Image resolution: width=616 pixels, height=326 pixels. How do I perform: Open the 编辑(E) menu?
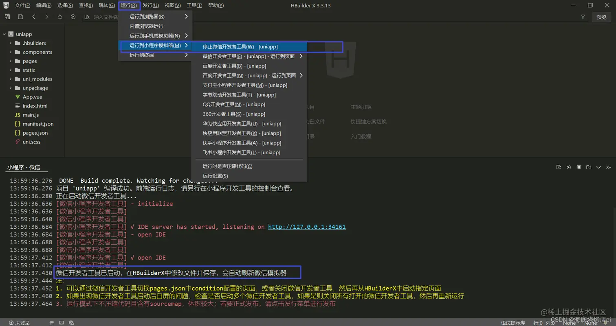click(x=44, y=5)
